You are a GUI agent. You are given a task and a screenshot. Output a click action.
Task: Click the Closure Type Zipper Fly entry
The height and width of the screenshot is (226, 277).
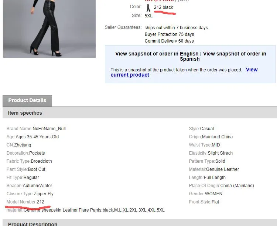click(30, 194)
